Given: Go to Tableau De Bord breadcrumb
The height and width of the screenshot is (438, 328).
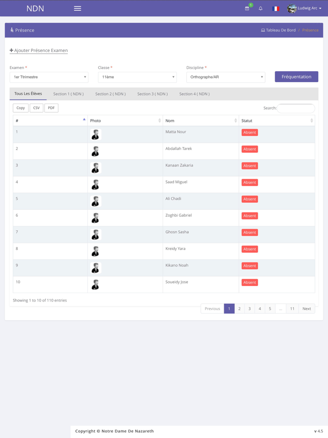Looking at the screenshot, I should 278,30.
